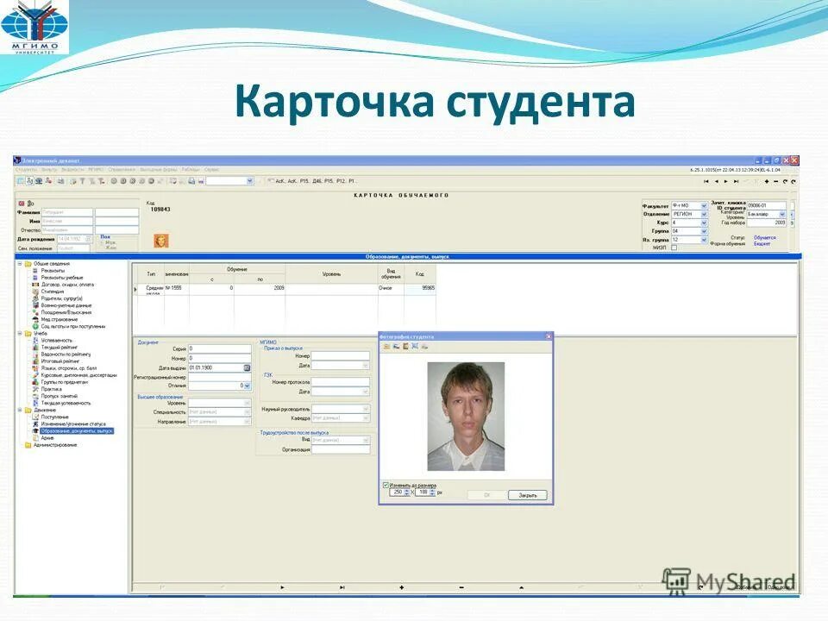
Task: Collapse Движение tree node
Action: click(20, 411)
